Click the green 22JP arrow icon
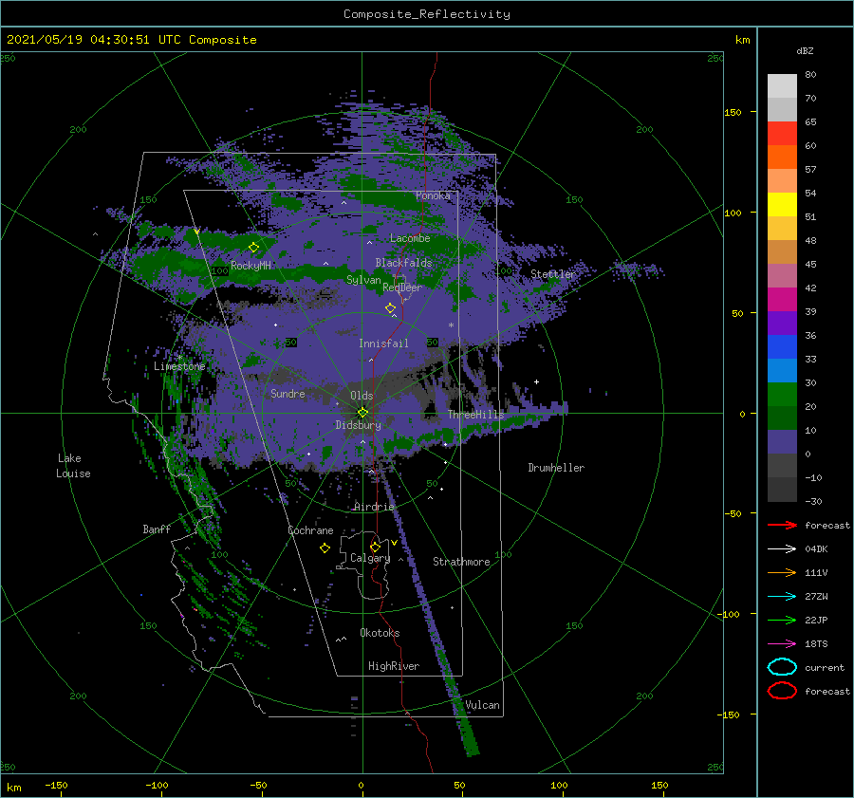 [x=782, y=620]
